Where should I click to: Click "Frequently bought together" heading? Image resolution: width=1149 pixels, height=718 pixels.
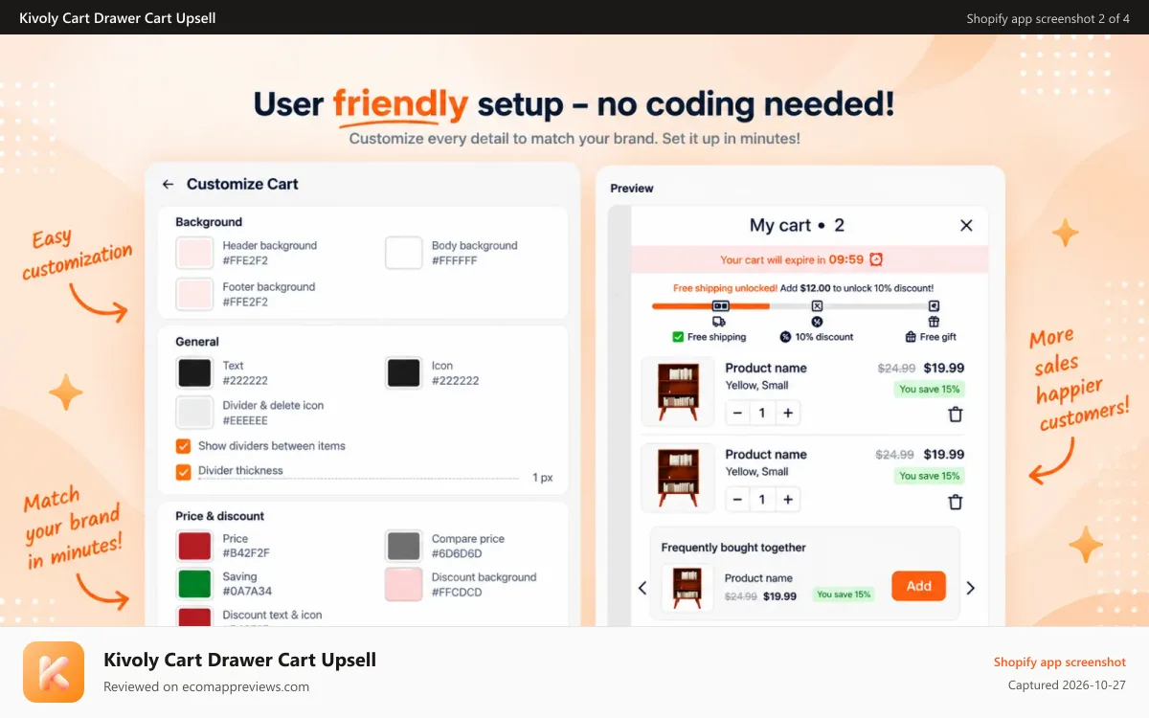click(733, 548)
